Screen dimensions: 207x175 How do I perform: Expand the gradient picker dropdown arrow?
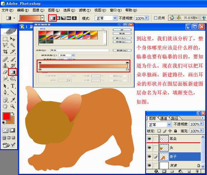(x=42, y=18)
